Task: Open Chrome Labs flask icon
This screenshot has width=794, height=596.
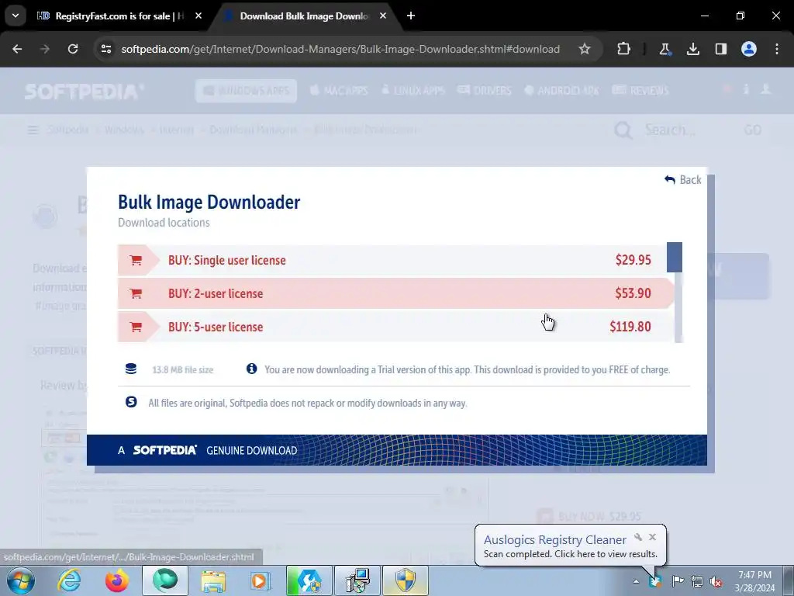Action: [x=665, y=49]
